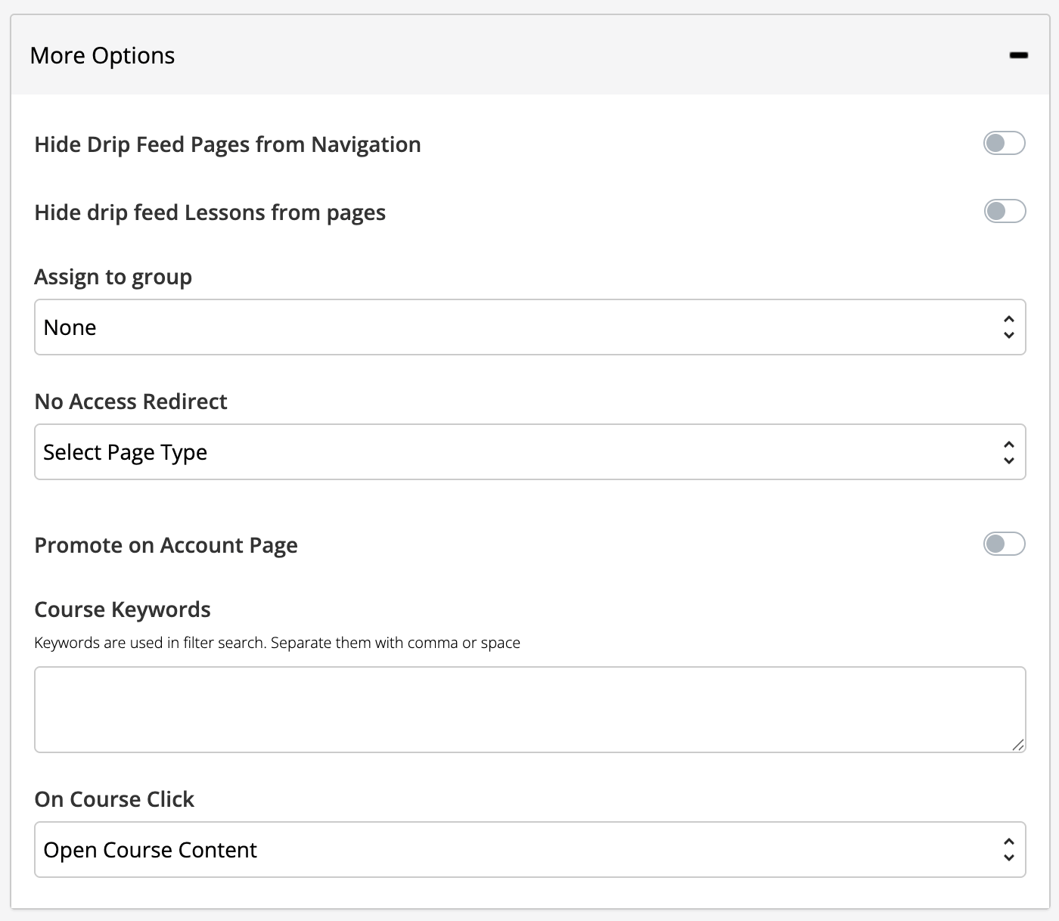1059x921 pixels.
Task: Click the Hide drip feed Lessons label
Action: pos(210,212)
